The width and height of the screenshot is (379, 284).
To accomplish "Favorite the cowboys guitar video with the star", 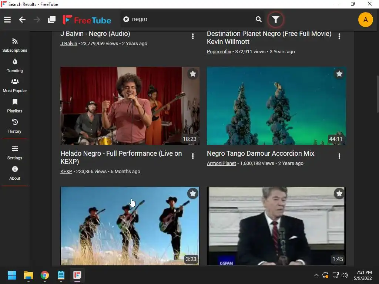I will [192, 193].
